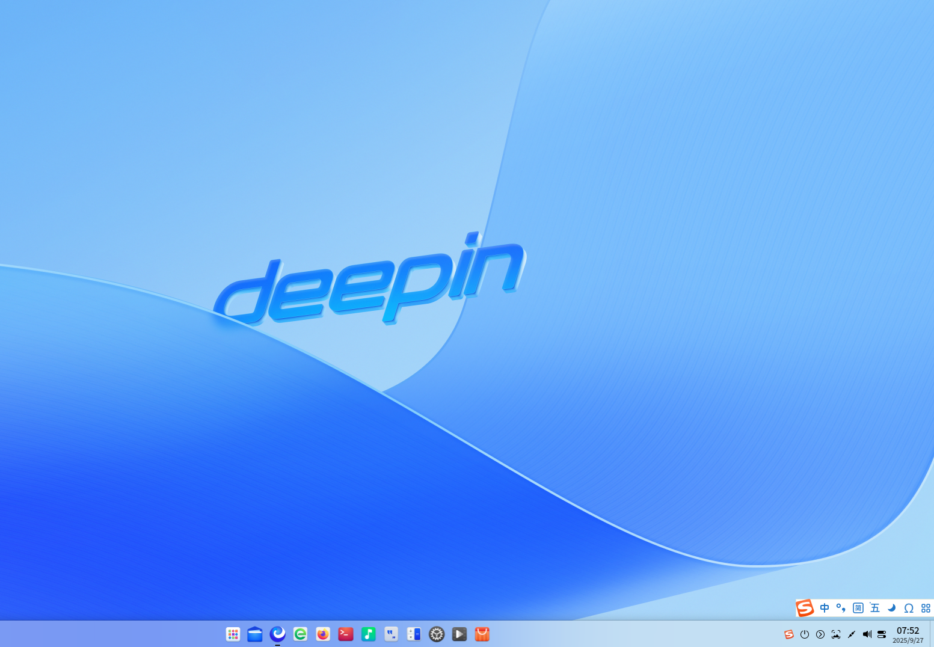
Task: Expand the hidden tray arrow icon
Action: click(x=820, y=634)
